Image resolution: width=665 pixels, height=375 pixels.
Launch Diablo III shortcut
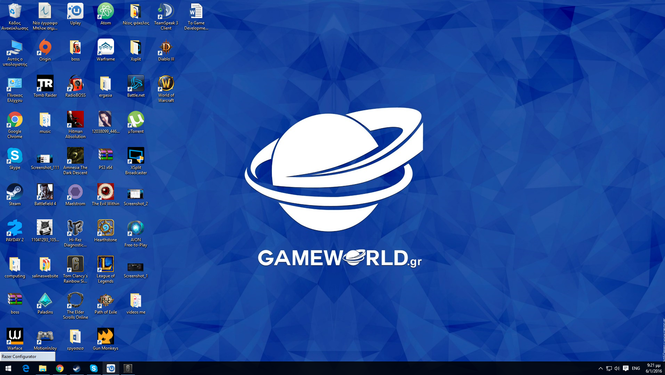tap(166, 50)
